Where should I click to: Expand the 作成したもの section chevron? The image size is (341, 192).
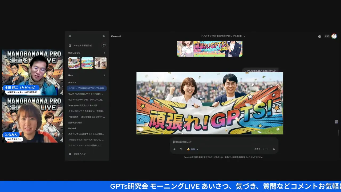click(x=104, y=53)
